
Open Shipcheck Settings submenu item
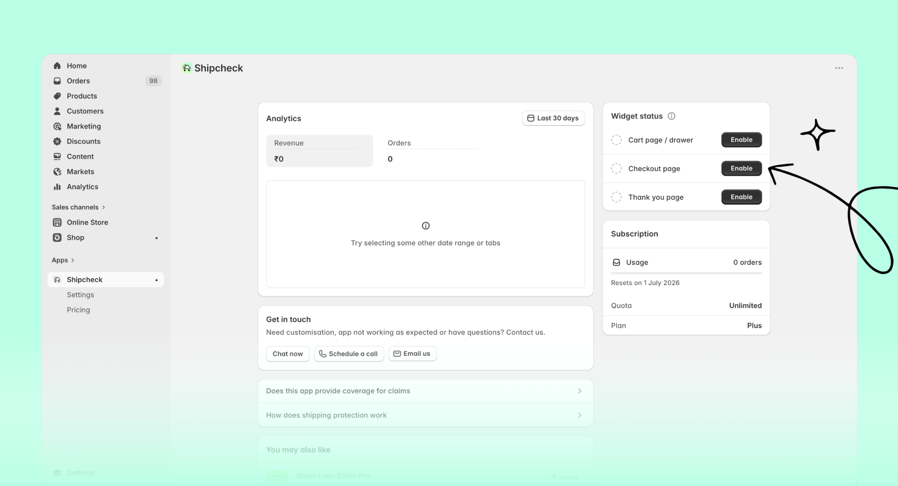(80, 295)
